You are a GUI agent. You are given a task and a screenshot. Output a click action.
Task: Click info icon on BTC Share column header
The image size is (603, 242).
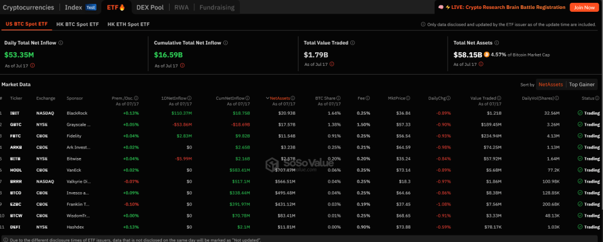pos(339,98)
